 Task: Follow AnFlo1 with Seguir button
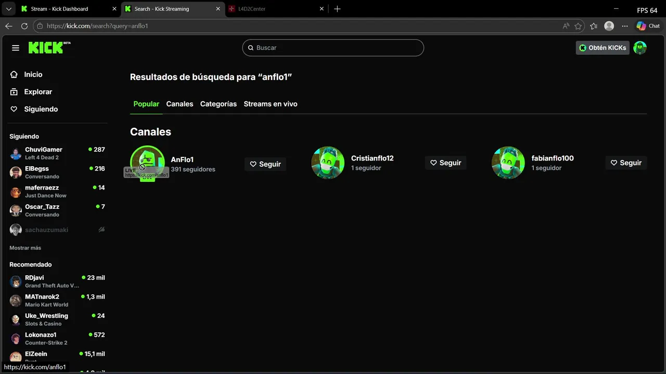265,164
